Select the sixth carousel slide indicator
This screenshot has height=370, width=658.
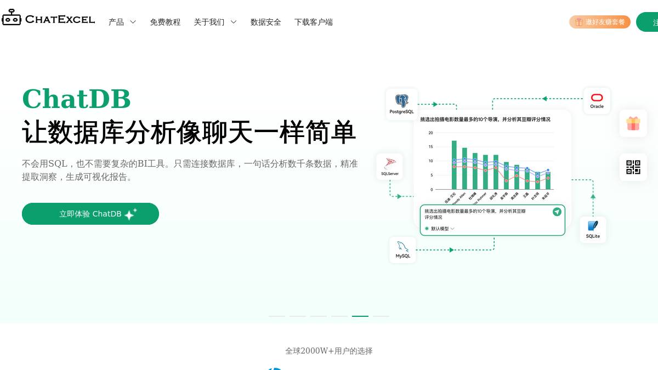[381, 316]
